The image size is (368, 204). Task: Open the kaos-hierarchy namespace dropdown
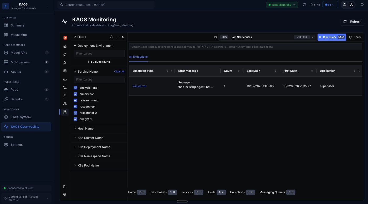(x=282, y=5)
